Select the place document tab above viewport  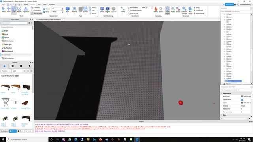[49, 19]
